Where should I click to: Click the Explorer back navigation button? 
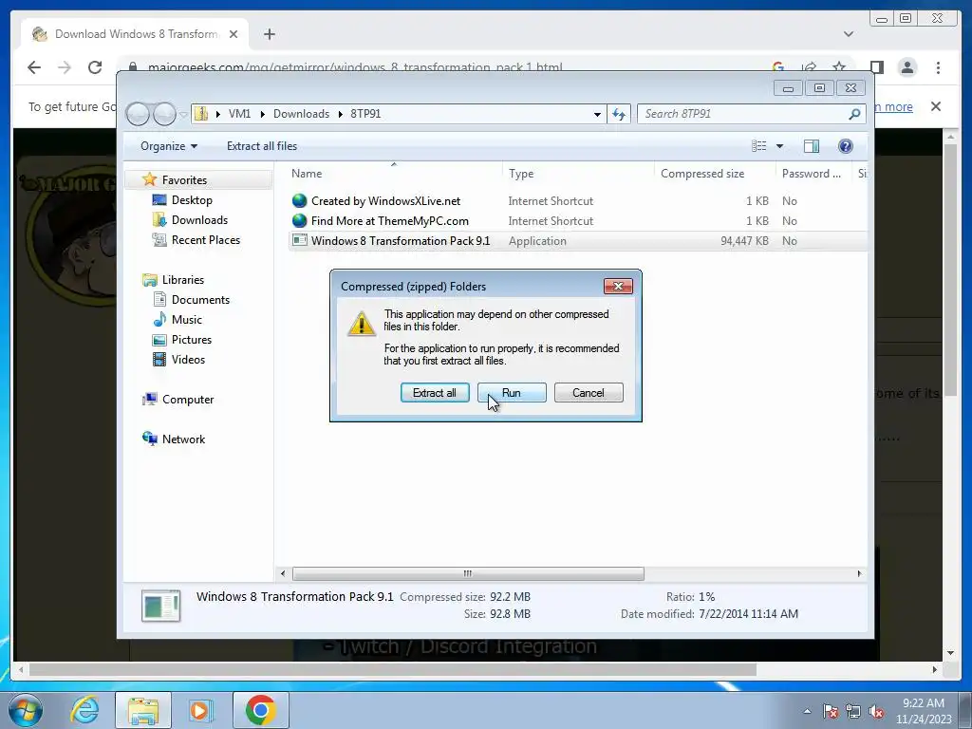coord(138,114)
